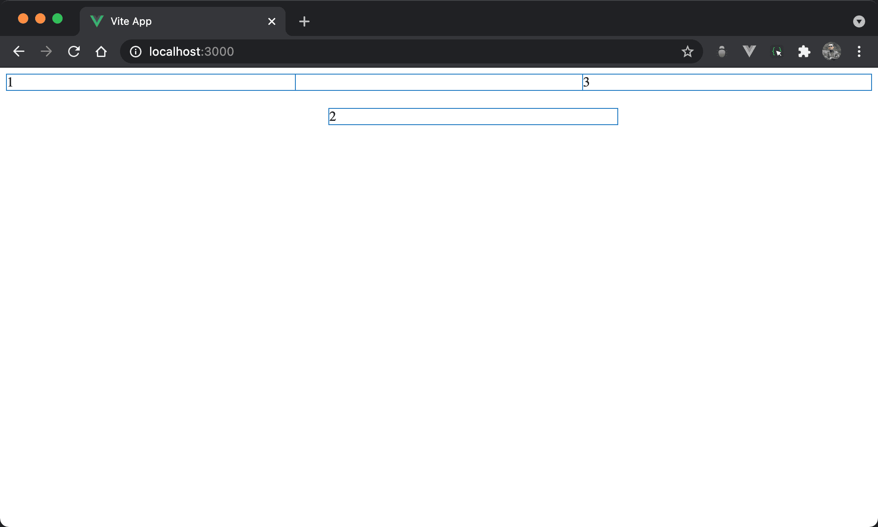Image resolution: width=878 pixels, height=527 pixels.
Task: Select the Vite App tab
Action: tap(171, 21)
